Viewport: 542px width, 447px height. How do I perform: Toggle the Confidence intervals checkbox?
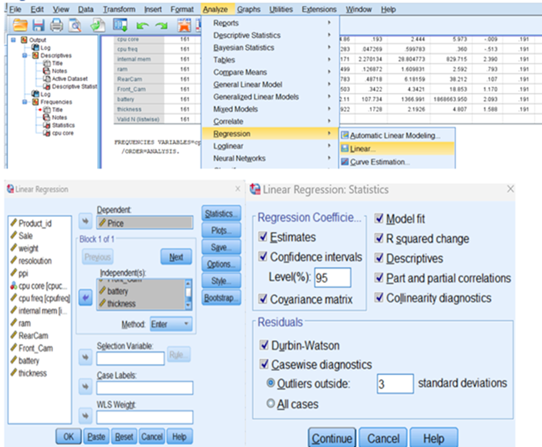263,257
